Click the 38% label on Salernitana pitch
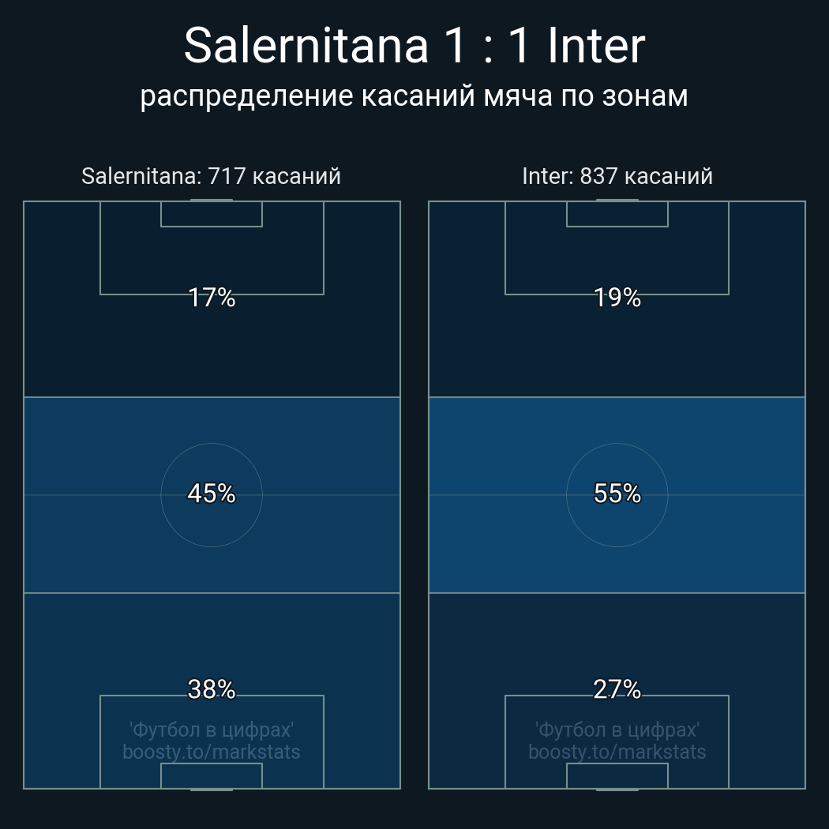 click(212, 689)
